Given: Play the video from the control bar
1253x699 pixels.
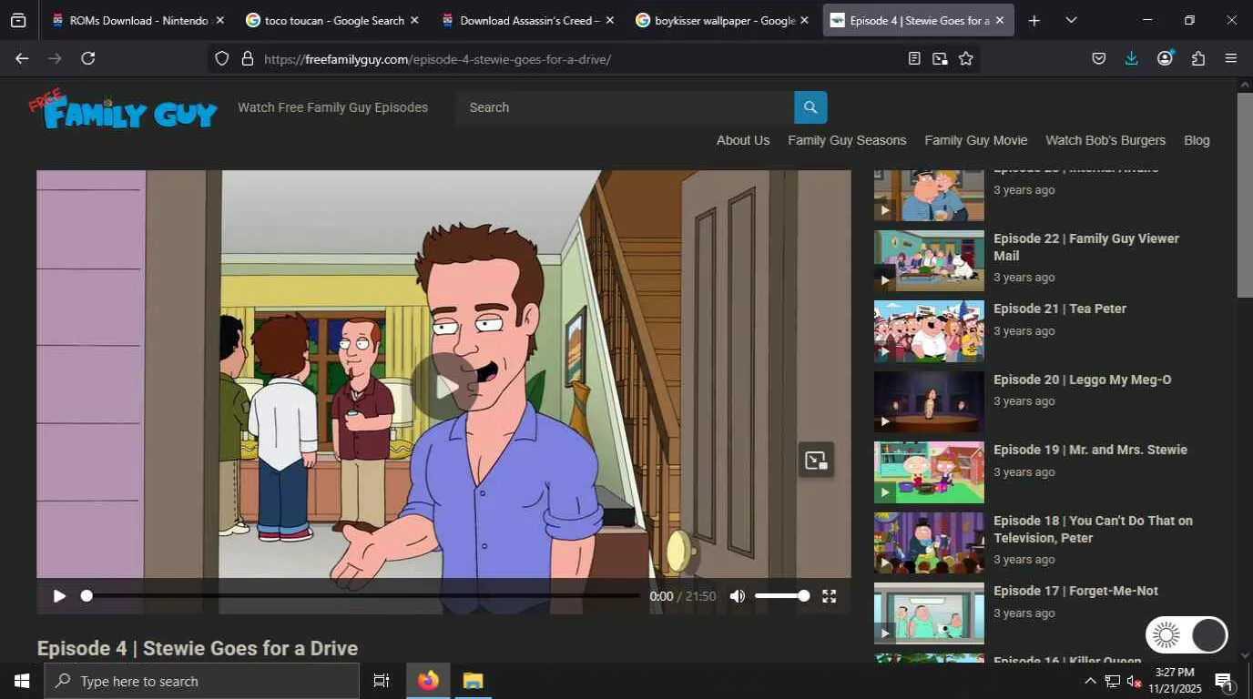Looking at the screenshot, I should [59, 596].
